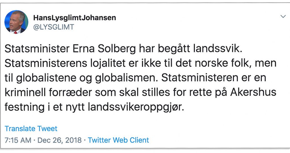
Task: Click the HansLysglimtJohansen profile avatar
Action: 16,22
